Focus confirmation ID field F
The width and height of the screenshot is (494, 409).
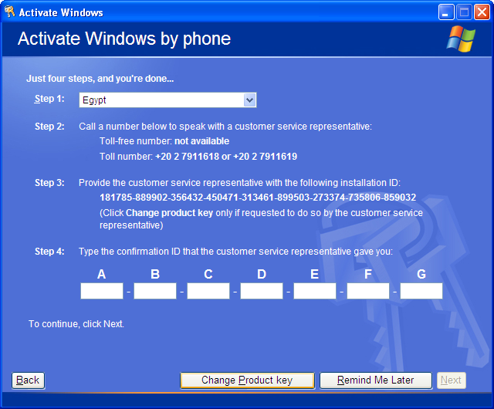(368, 291)
